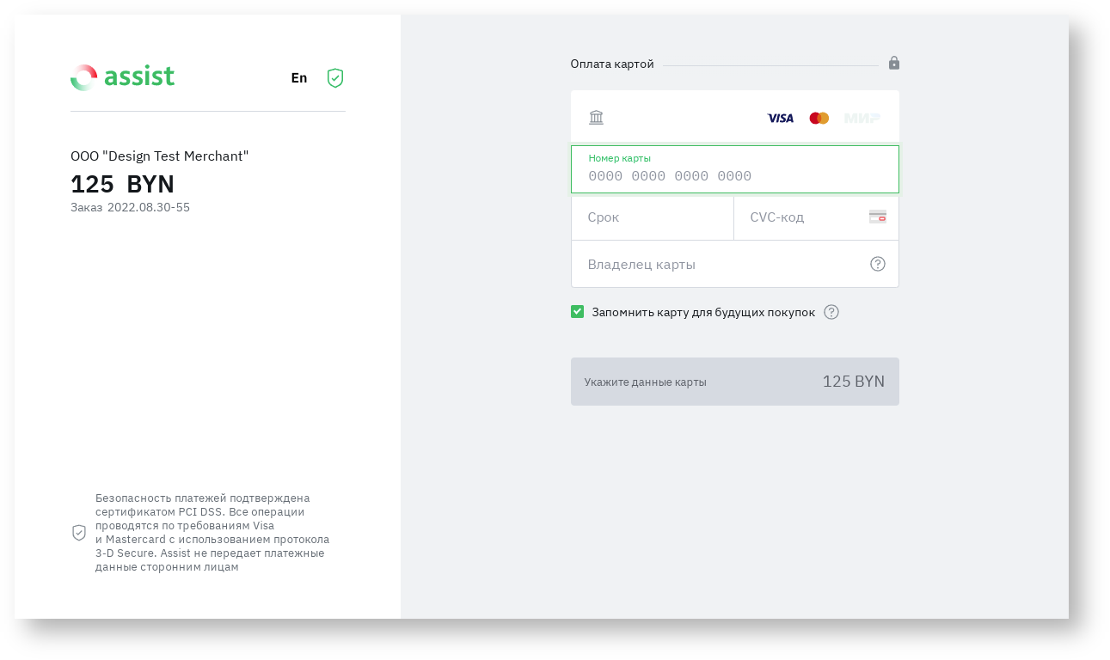Open help for remembering the card

point(831,312)
